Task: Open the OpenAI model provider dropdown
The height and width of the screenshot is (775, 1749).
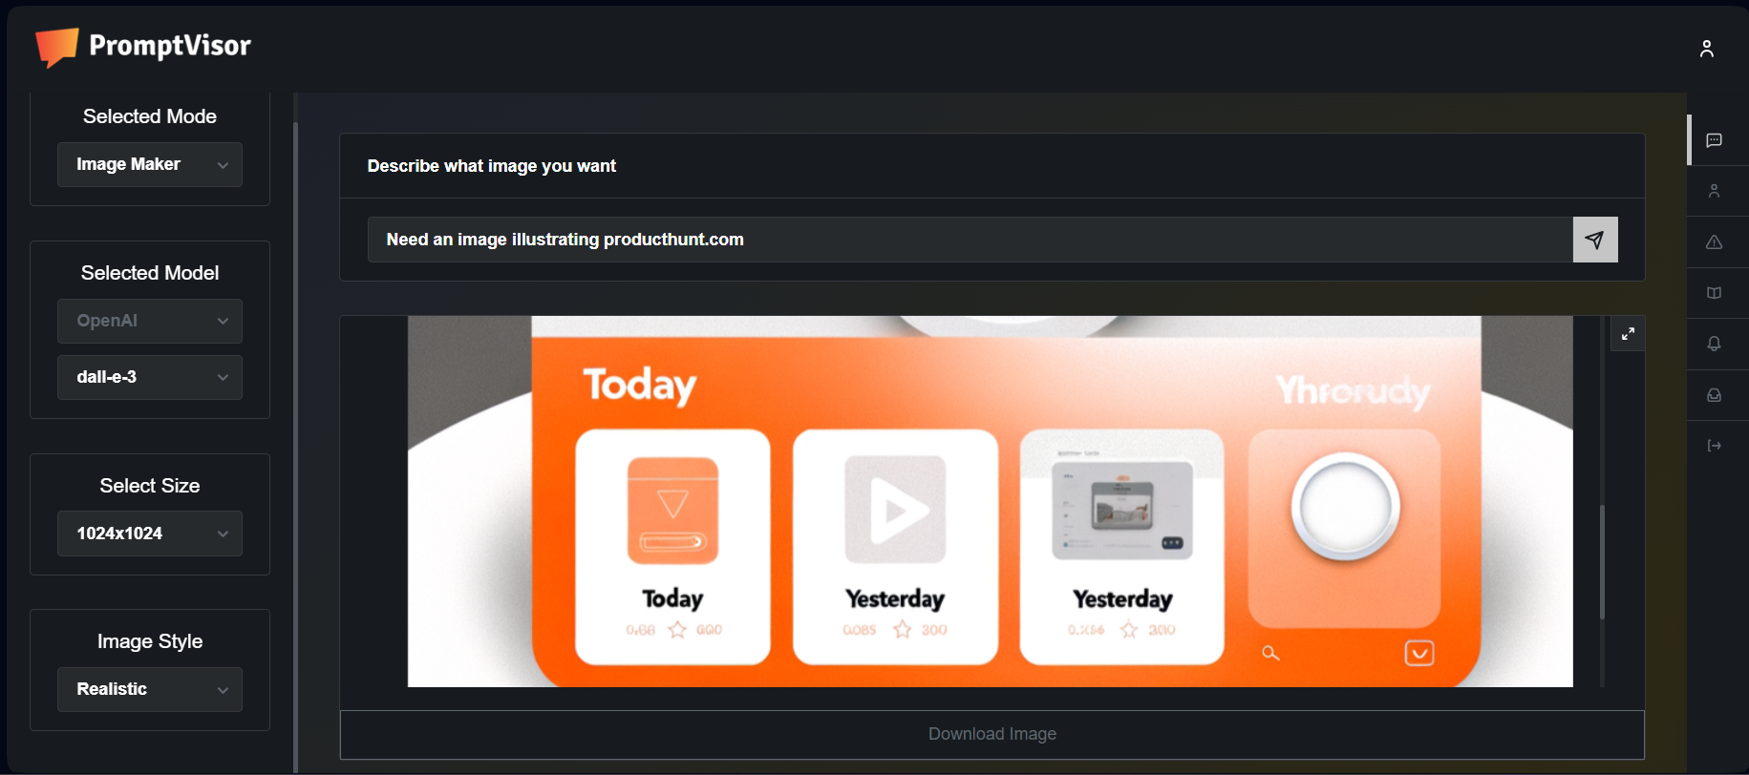Action: tap(150, 321)
